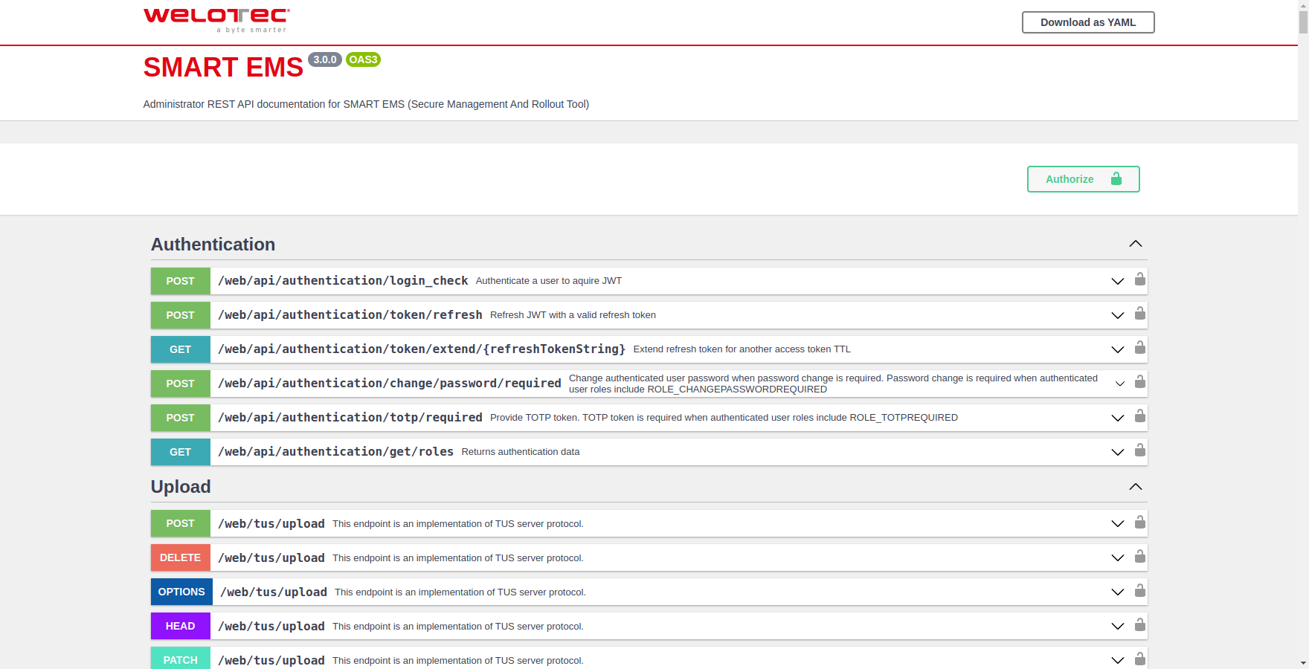
Task: Collapse the Upload section chevron
Action: click(x=1135, y=487)
